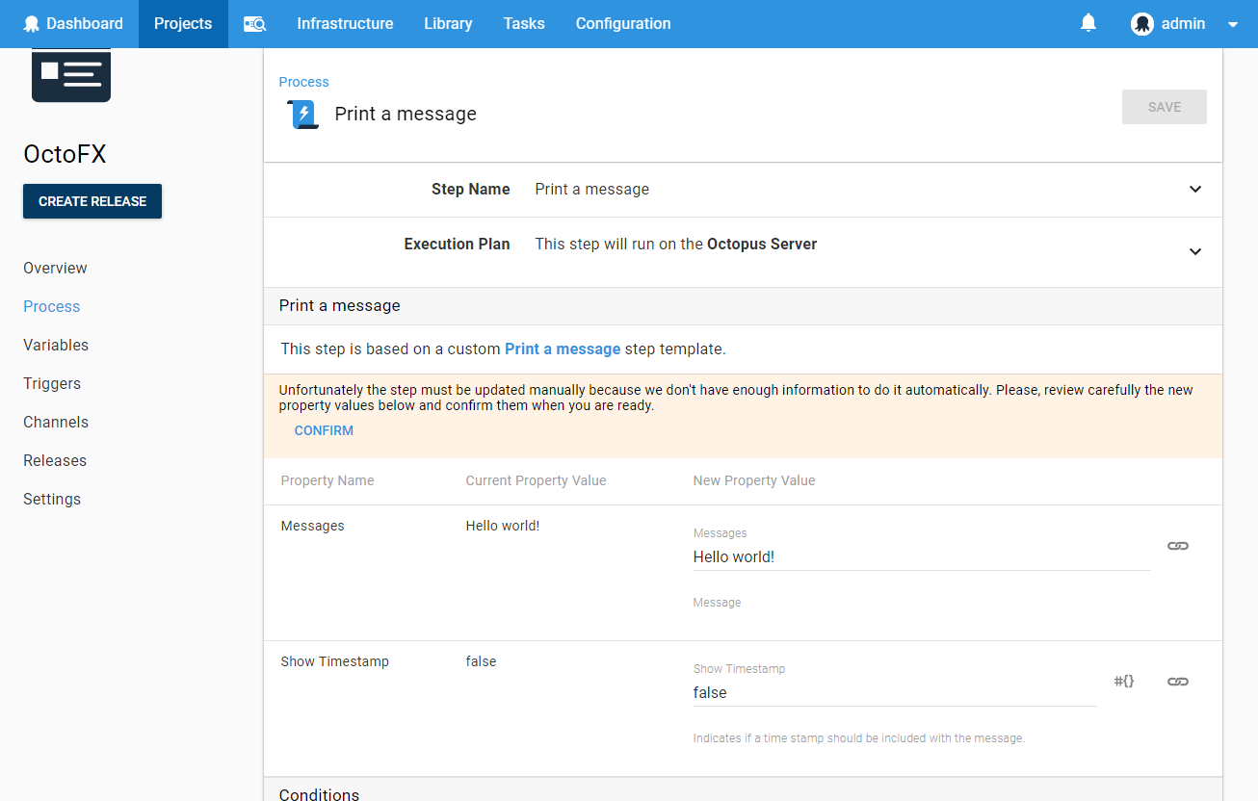Insert a variable using the #{} icon
Screen dimensions: 1258x801
tap(1123, 681)
